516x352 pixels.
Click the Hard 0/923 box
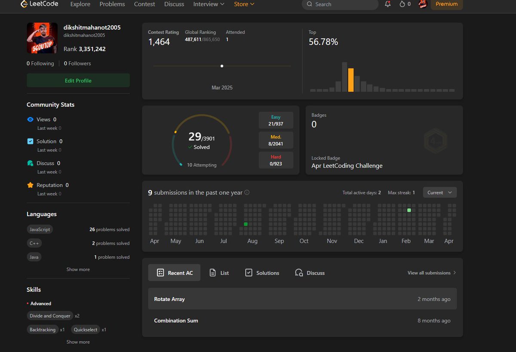coord(276,160)
